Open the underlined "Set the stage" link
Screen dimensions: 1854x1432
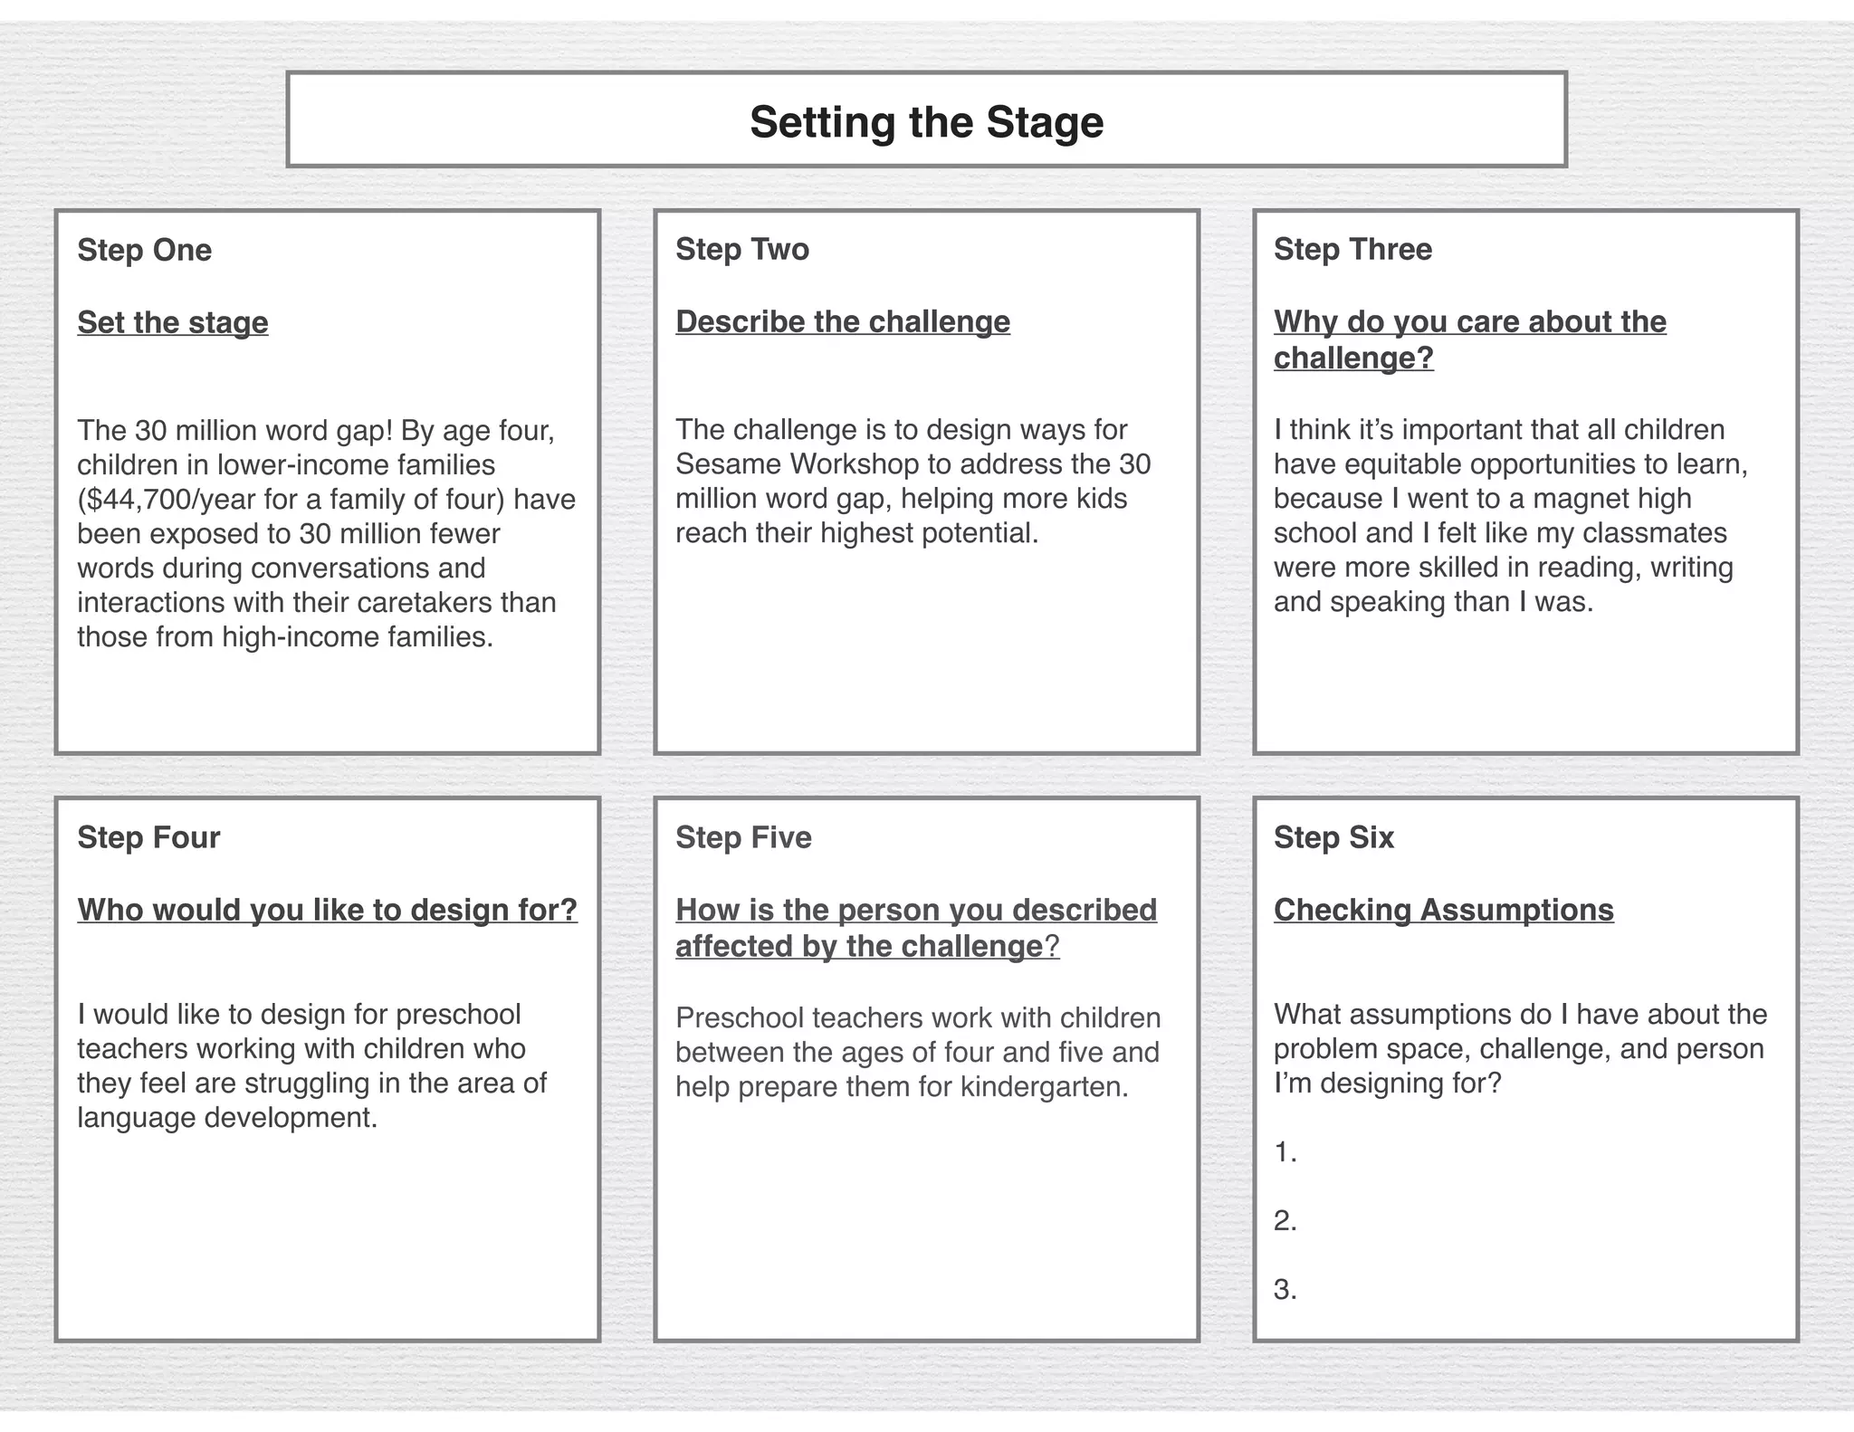click(173, 322)
